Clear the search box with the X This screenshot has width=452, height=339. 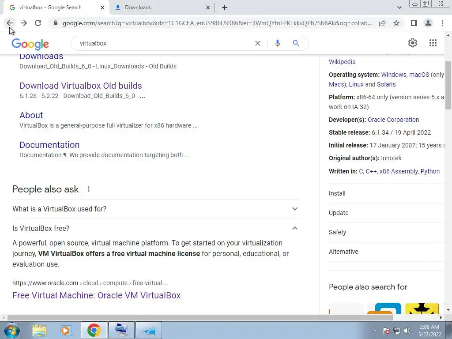click(x=258, y=43)
